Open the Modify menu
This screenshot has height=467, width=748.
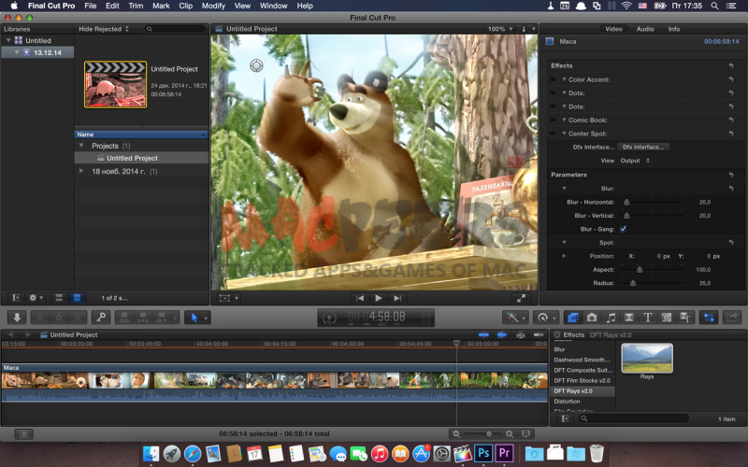pyautogui.click(x=213, y=6)
